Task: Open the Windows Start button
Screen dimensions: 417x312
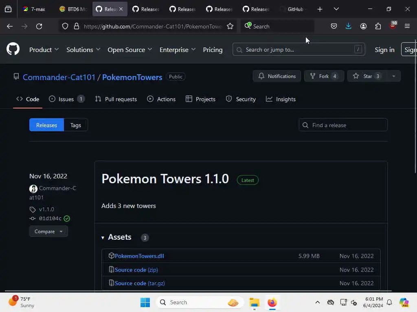Action: pos(145,302)
